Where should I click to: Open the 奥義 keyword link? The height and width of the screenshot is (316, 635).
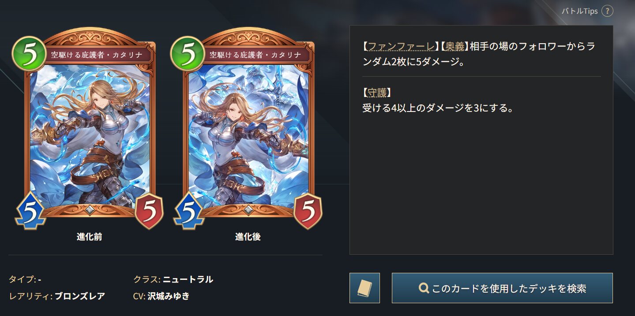[454, 46]
